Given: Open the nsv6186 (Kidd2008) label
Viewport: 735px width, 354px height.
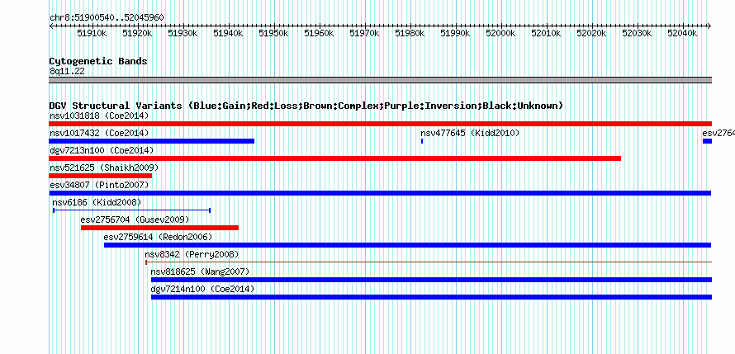Looking at the screenshot, I should click(97, 202).
